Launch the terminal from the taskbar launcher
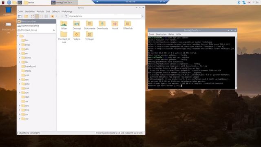 [x=20, y=2]
